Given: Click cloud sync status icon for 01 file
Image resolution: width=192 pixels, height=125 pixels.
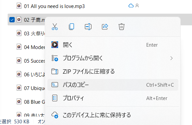Looking at the screenshot, I should click(x=131, y=6).
